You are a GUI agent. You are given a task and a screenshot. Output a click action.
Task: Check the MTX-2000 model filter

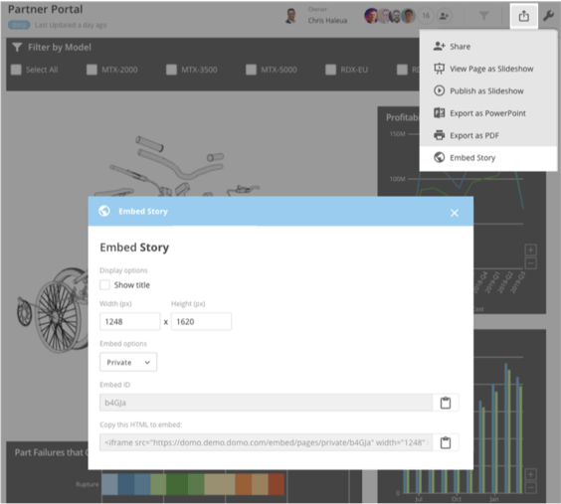point(92,70)
